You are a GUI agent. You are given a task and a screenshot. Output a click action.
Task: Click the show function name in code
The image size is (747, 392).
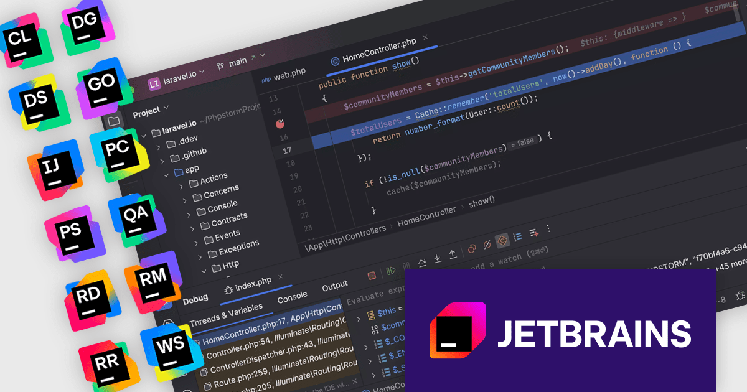[x=402, y=65]
